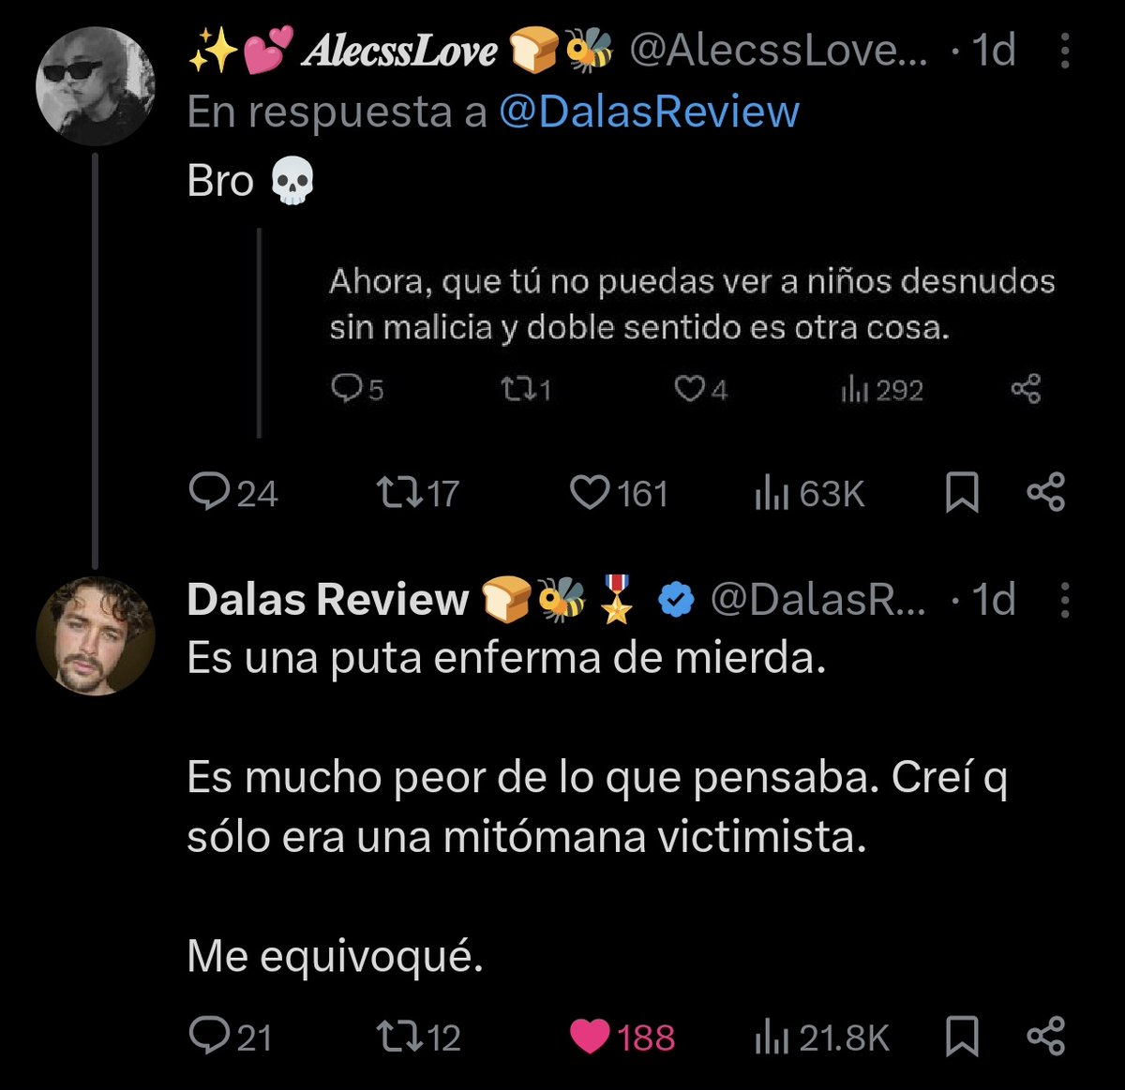The width and height of the screenshot is (1125, 1090).
Task: View analytics showing 63K views
Action: click(x=809, y=493)
